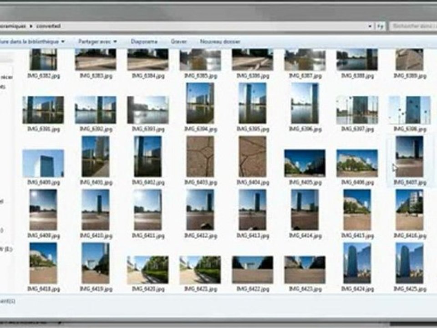Select the IMG_6411.jpg file label
The height and width of the screenshot is (328, 437).
tap(148, 236)
